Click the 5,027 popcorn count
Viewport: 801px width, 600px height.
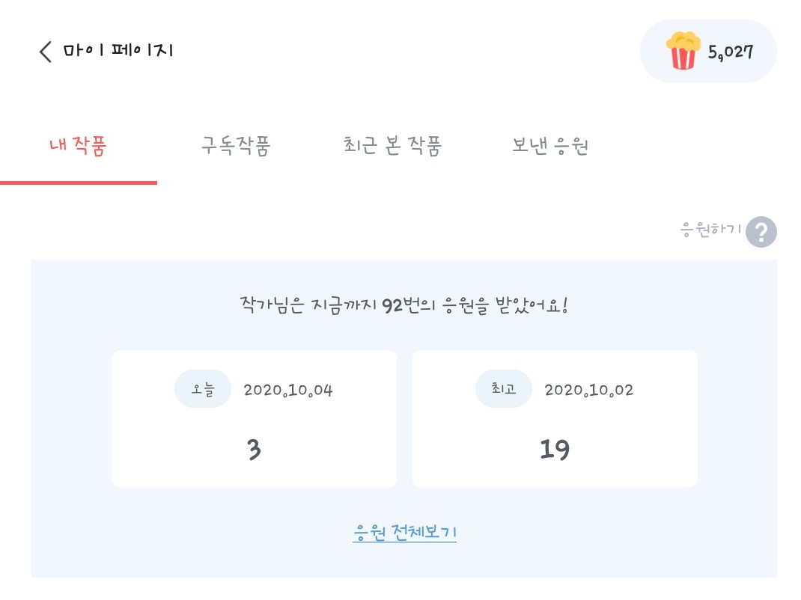(731, 52)
